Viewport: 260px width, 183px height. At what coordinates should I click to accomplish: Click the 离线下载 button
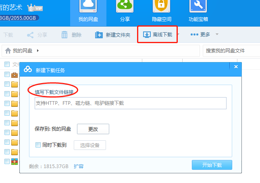coord(157,35)
